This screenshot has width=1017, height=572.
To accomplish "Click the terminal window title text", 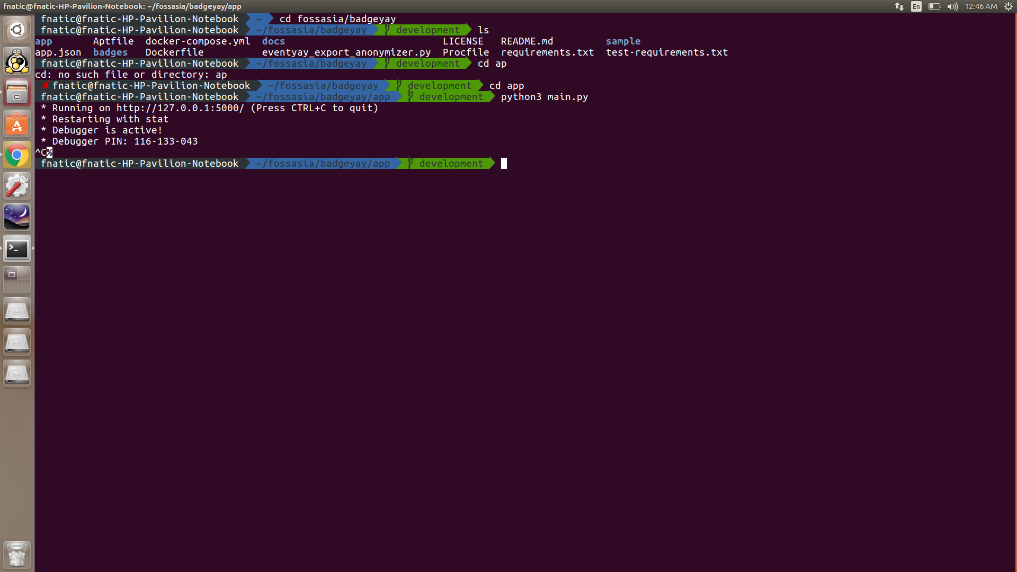I will point(122,6).
